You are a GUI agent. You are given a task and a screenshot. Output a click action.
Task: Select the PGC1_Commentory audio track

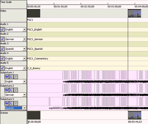click(x=38, y=58)
